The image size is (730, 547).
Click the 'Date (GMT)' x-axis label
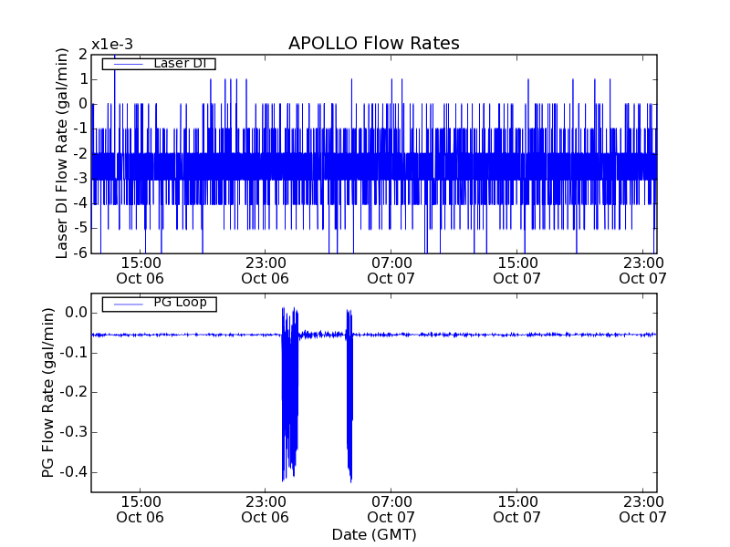coord(374,534)
